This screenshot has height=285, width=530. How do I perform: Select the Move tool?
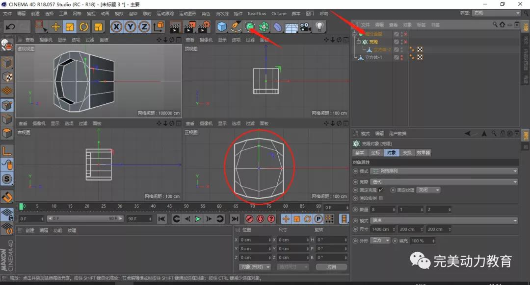tap(55, 26)
